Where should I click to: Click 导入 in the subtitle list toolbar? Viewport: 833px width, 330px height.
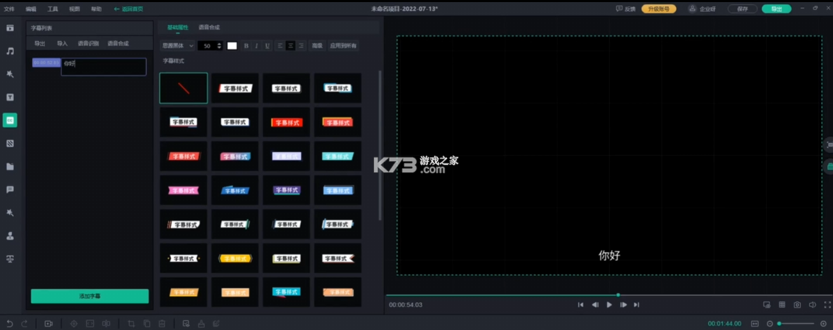pyautogui.click(x=62, y=44)
